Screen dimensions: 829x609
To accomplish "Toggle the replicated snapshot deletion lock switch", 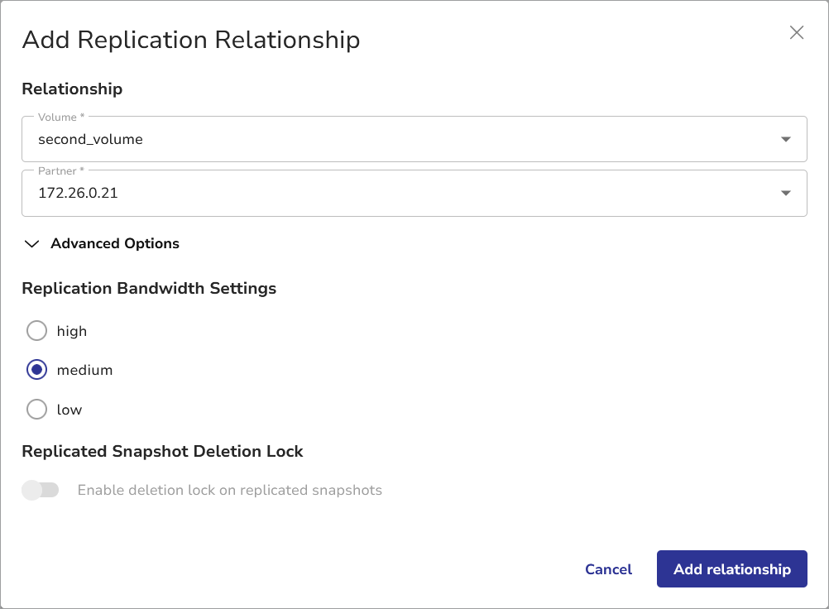I will (x=41, y=490).
